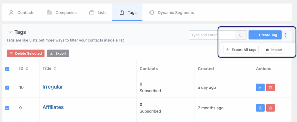This screenshot has width=297, height=122.
Task: Sort table by Title column arrows
Action: click(x=55, y=68)
